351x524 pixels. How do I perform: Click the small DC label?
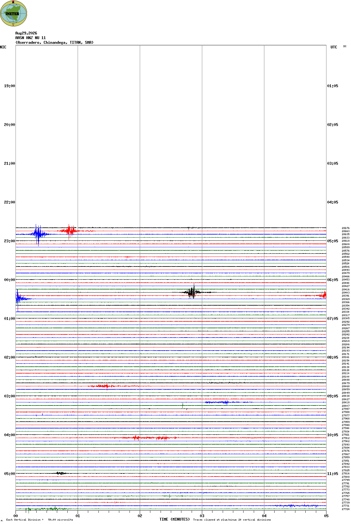click(345, 46)
